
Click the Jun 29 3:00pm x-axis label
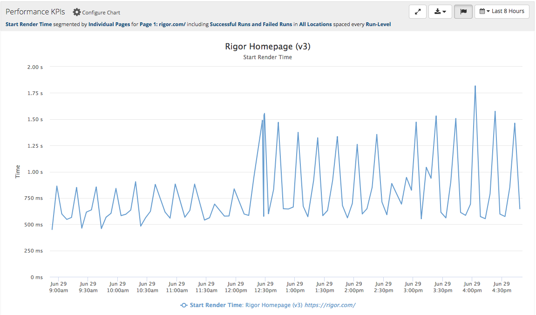click(413, 287)
